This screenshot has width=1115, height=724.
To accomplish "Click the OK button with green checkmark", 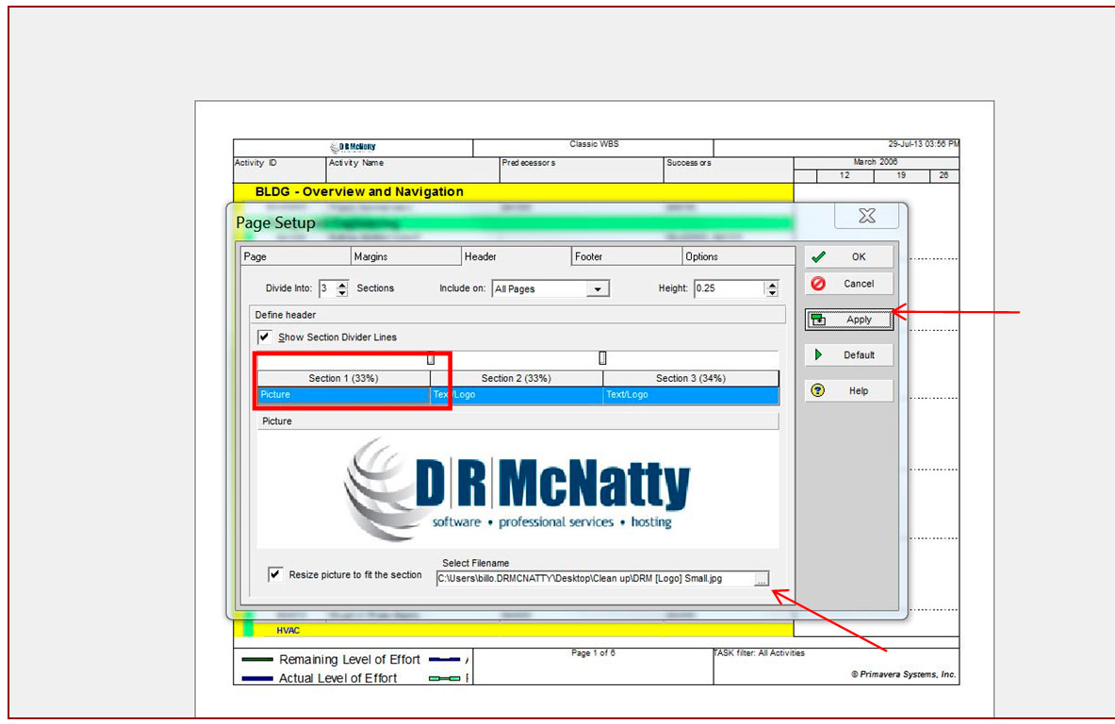I will point(848,256).
